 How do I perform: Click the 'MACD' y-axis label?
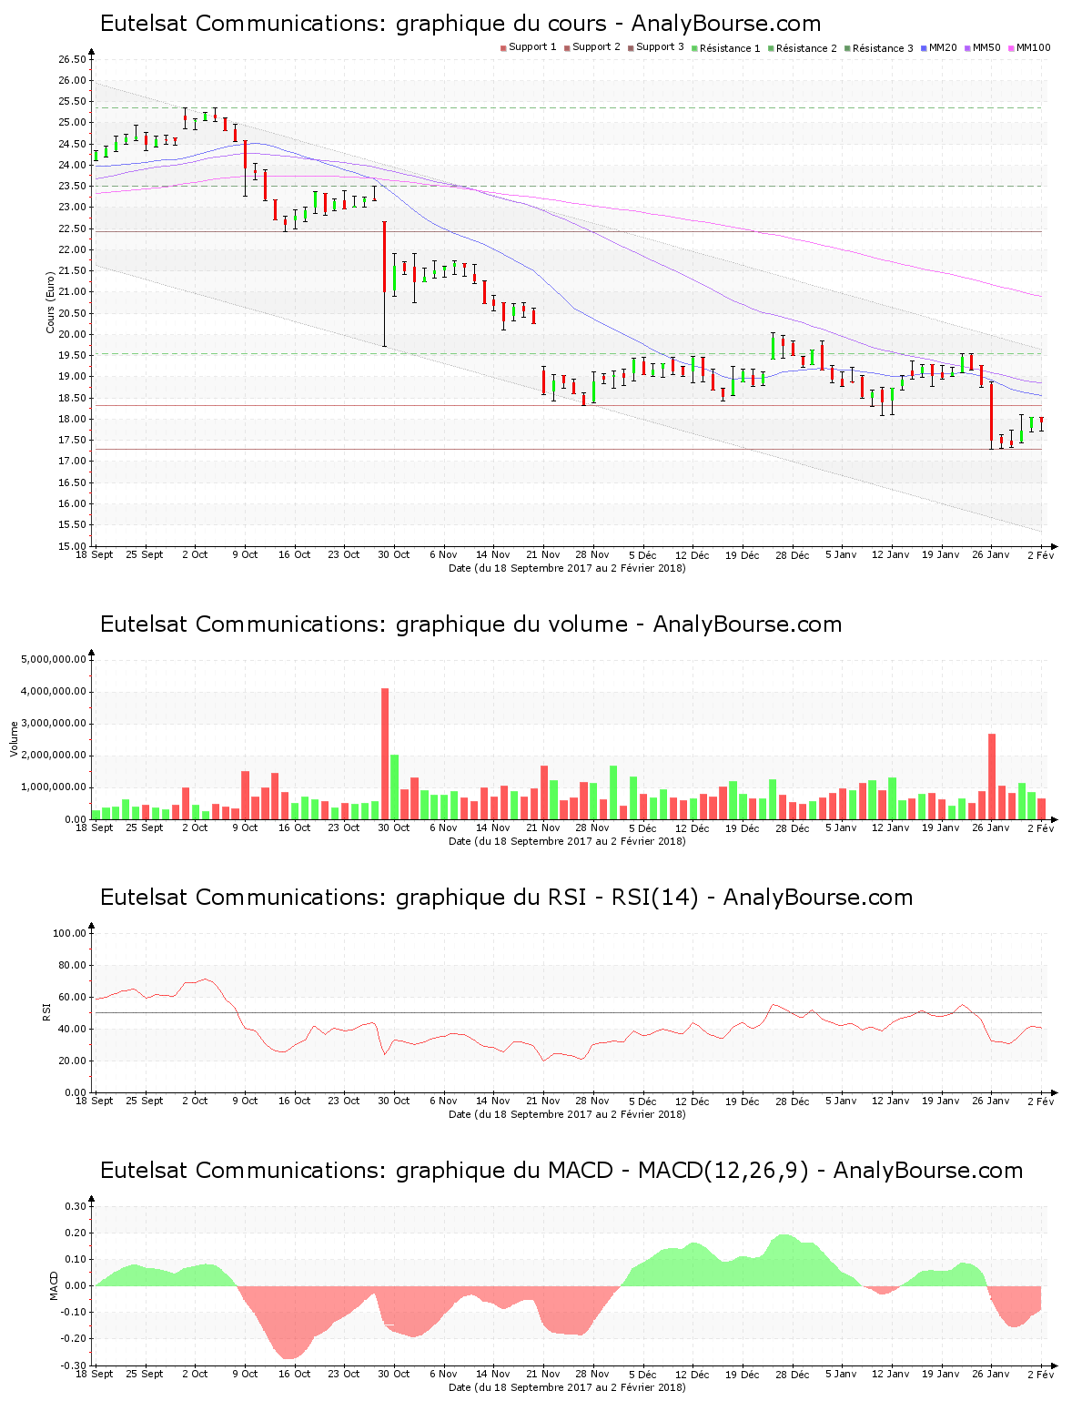[x=54, y=1285]
